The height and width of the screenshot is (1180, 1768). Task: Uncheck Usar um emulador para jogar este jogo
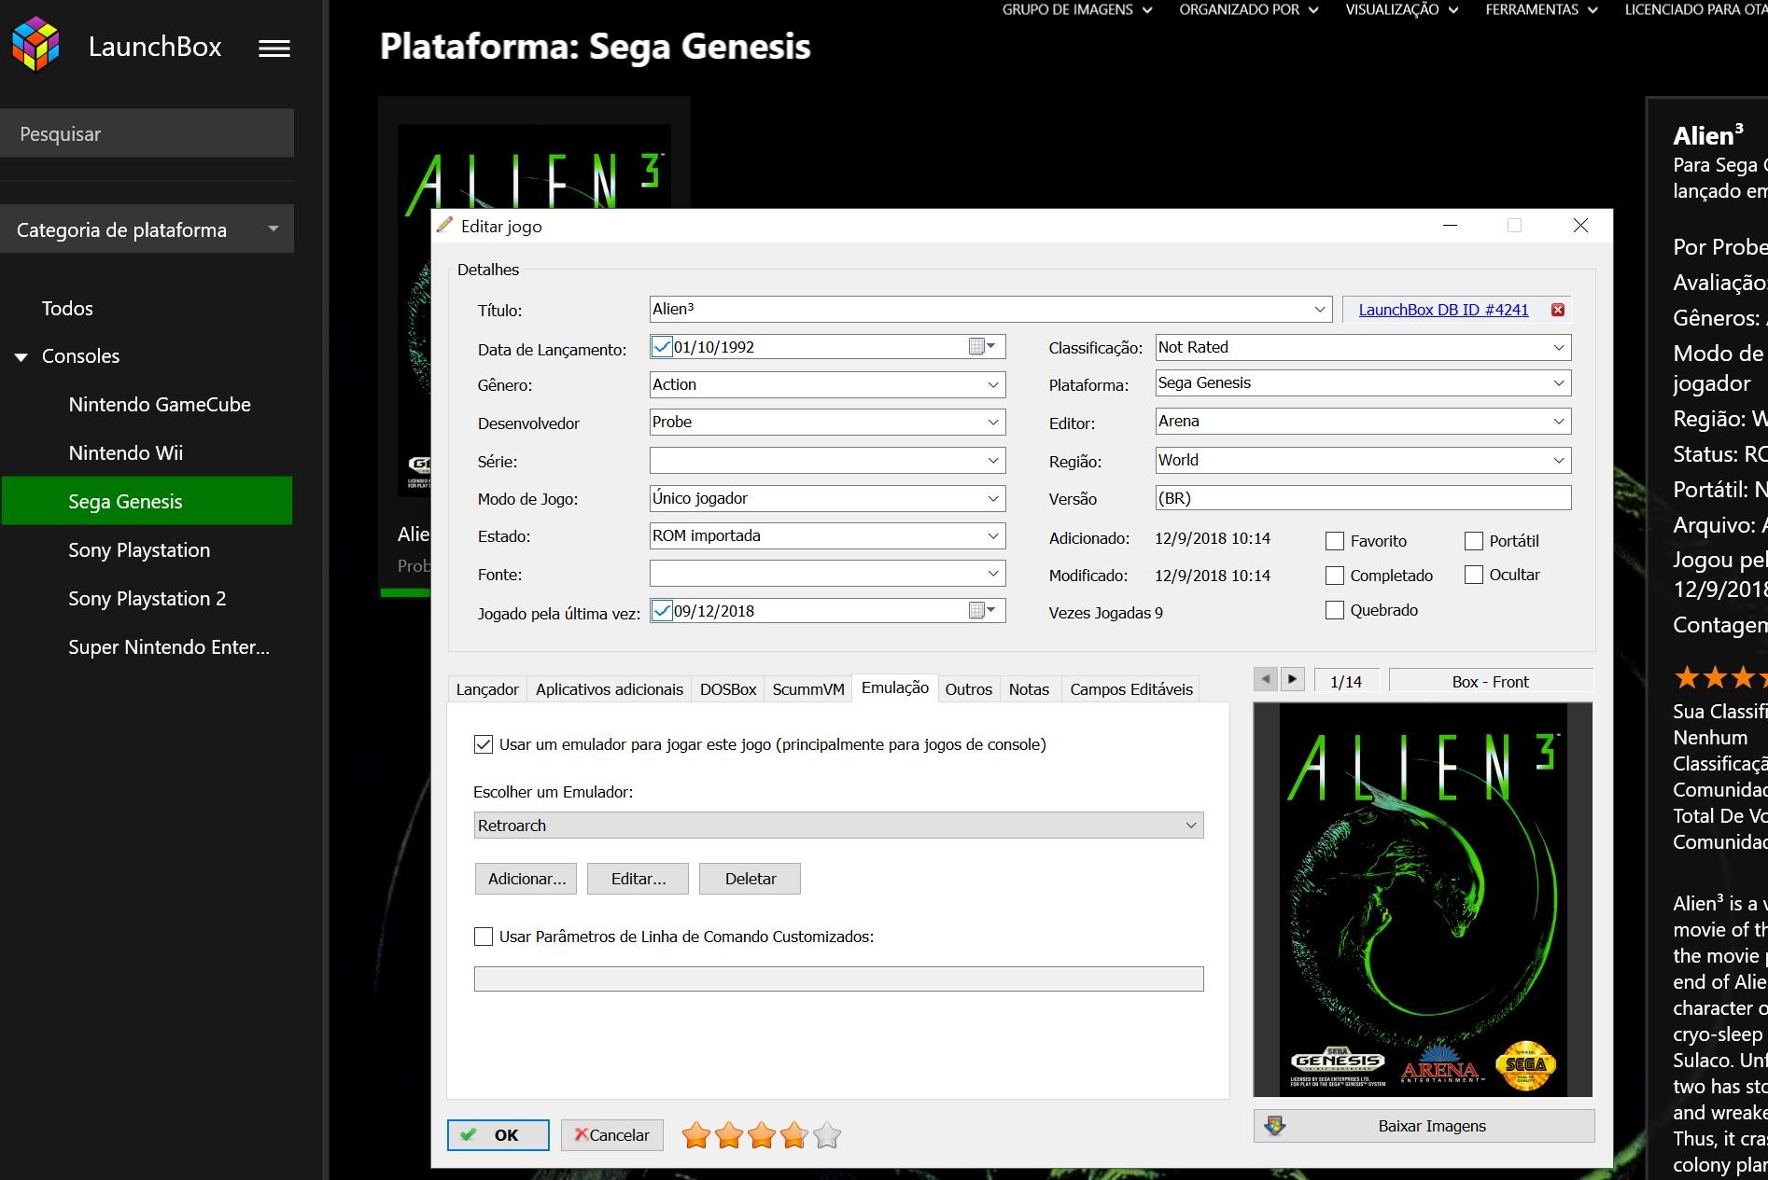(x=484, y=744)
